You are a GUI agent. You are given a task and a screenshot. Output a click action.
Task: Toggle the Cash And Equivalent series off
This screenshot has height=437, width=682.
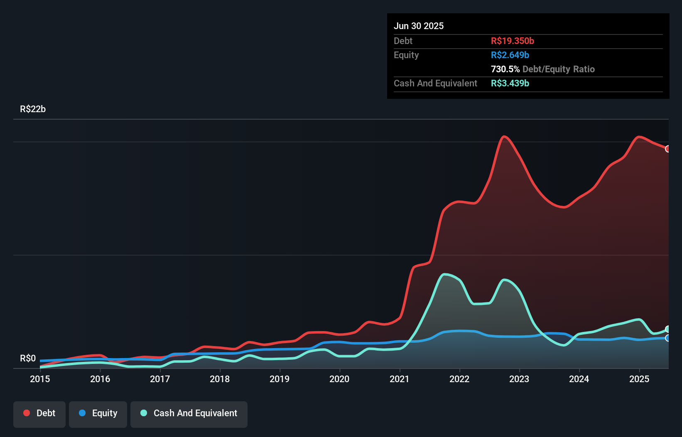[x=189, y=413]
